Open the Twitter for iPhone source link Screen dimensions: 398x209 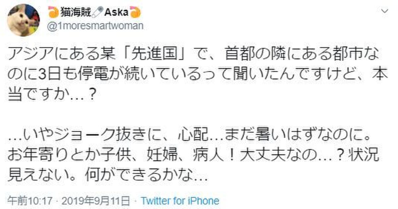click(x=180, y=201)
